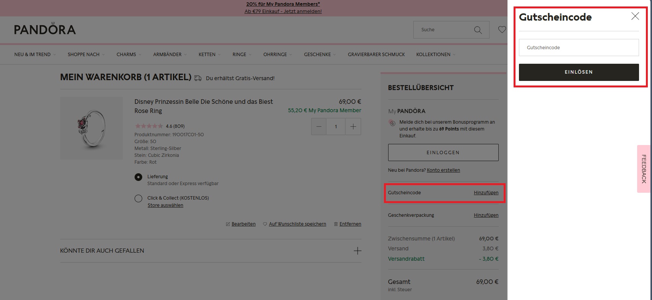
Task: Increase quantity with plus button
Action: [353, 126]
